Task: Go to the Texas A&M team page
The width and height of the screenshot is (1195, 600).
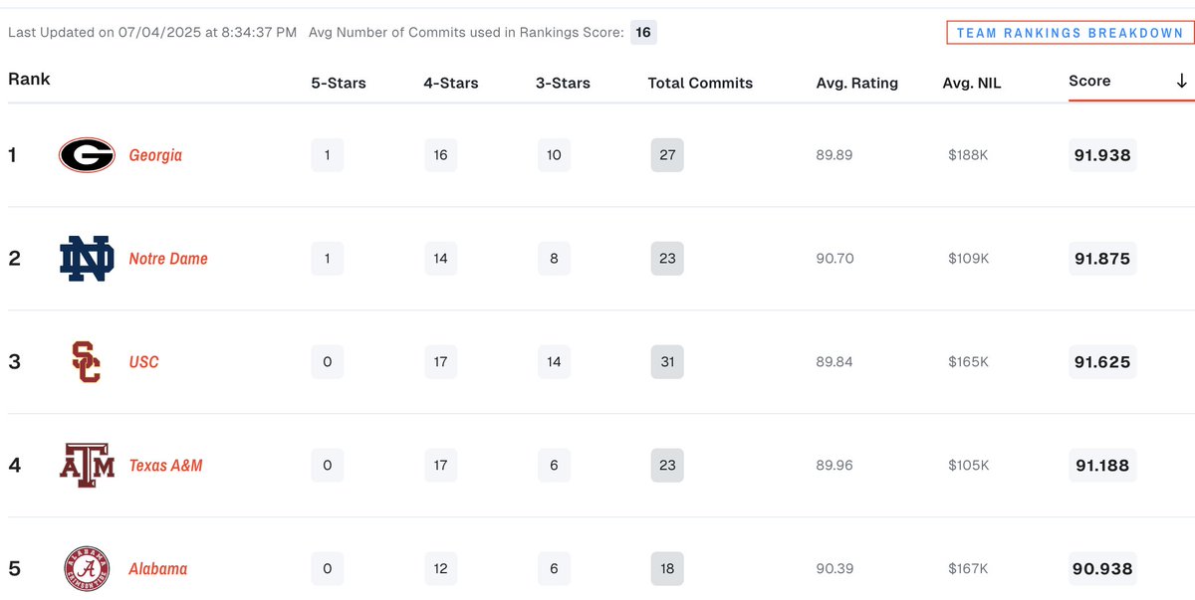Action: click(x=165, y=466)
